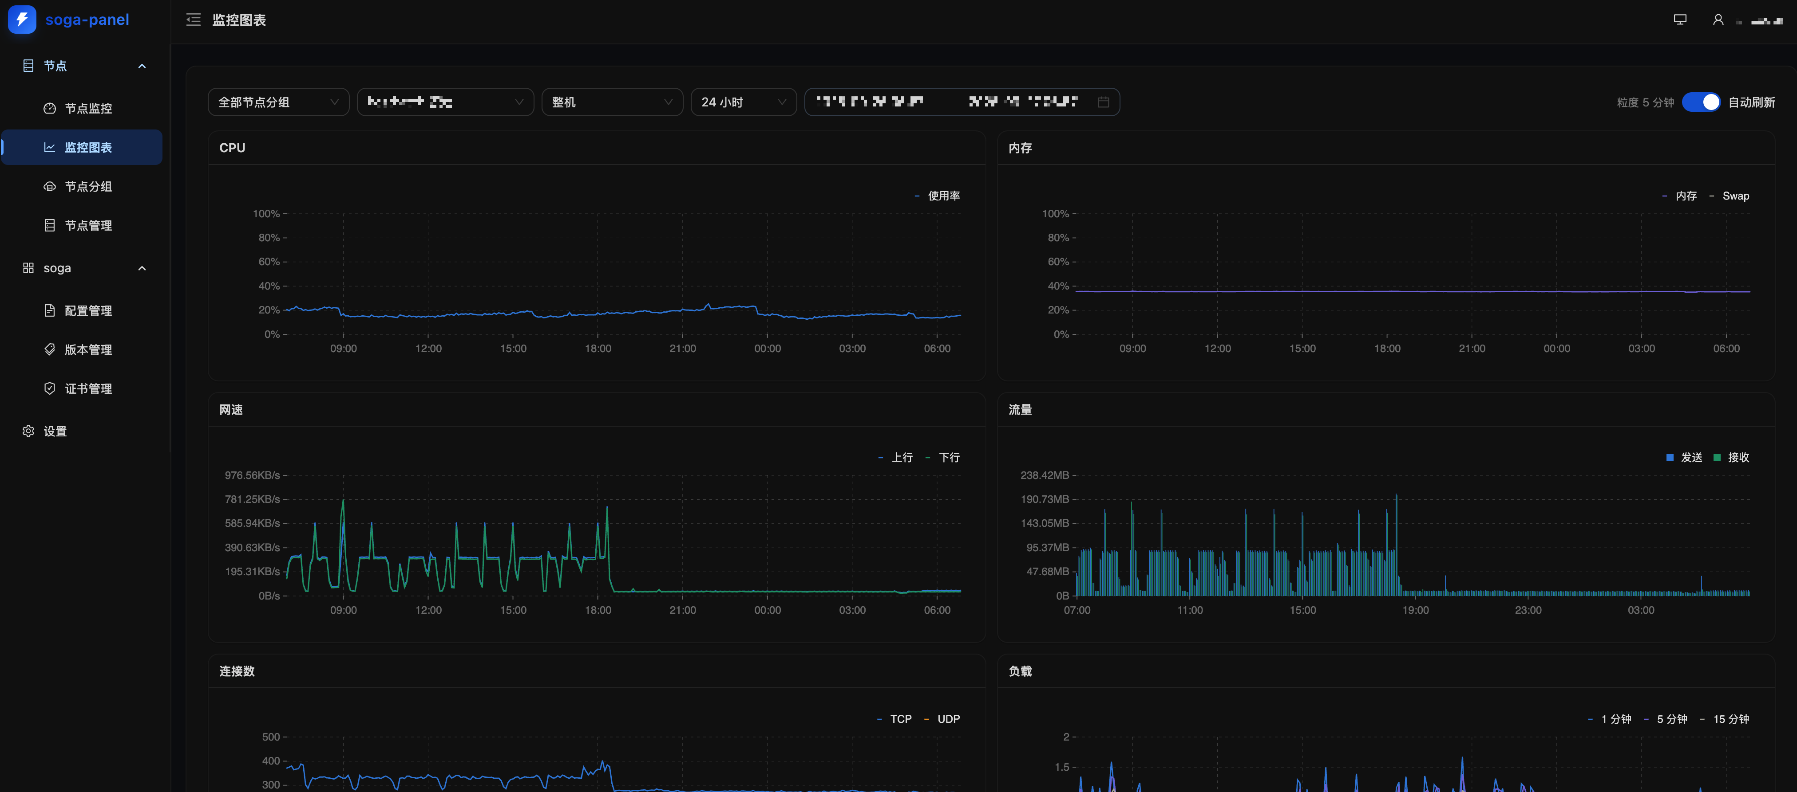Open the user profile icon
This screenshot has height=792, width=1797.
pos(1718,20)
